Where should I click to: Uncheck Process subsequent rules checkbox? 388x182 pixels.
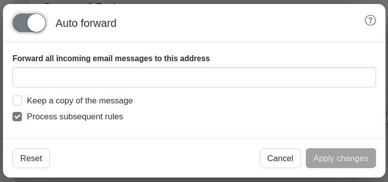[x=17, y=116]
